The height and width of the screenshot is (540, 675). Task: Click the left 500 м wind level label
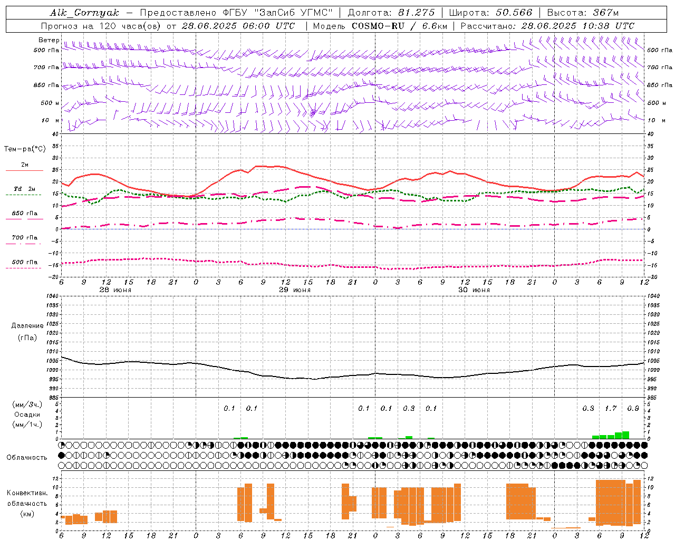point(50,103)
